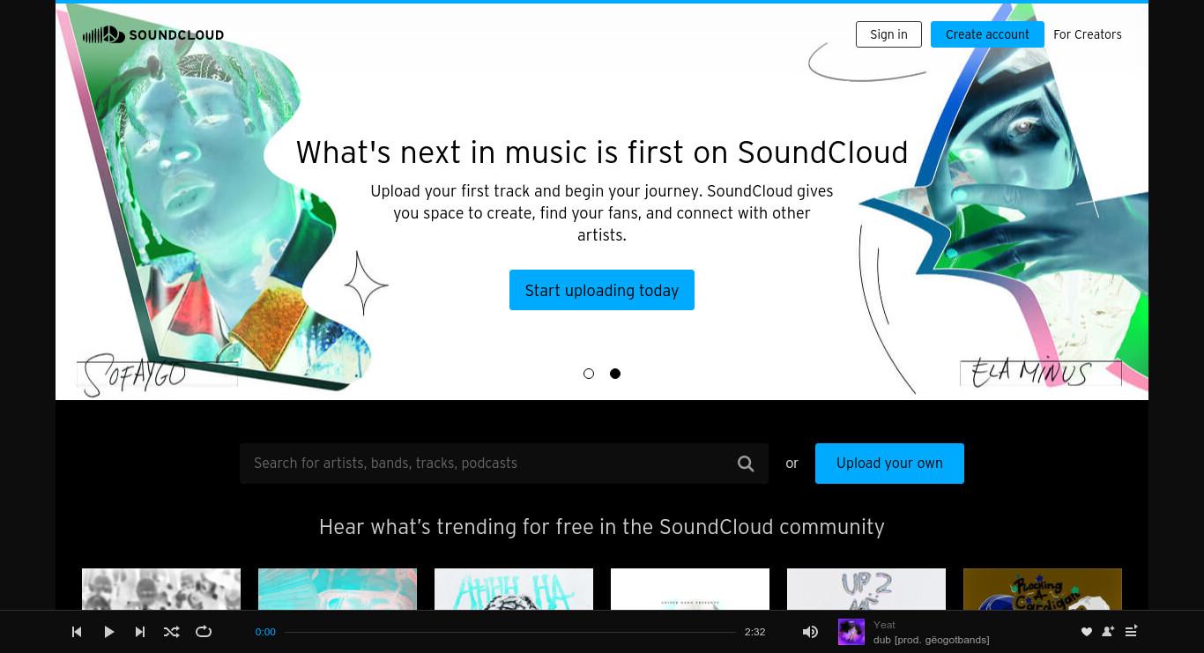Skip to previous track in player

pos(77,631)
